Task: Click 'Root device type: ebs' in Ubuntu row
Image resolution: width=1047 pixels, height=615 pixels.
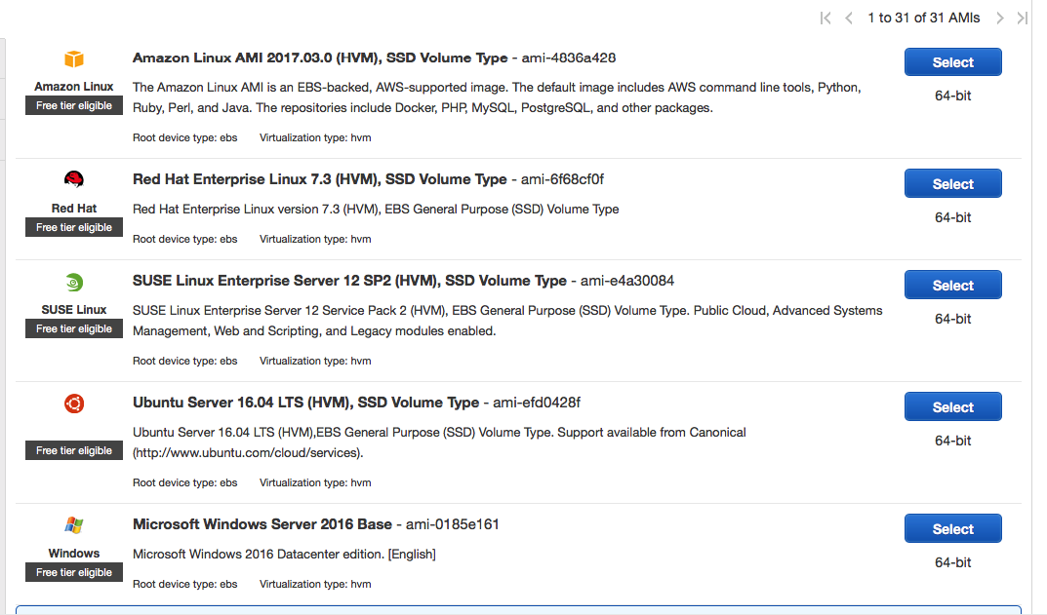Action: tap(185, 482)
